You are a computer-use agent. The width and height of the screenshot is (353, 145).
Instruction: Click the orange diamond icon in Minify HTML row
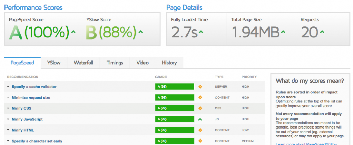pyautogui.click(x=200, y=130)
